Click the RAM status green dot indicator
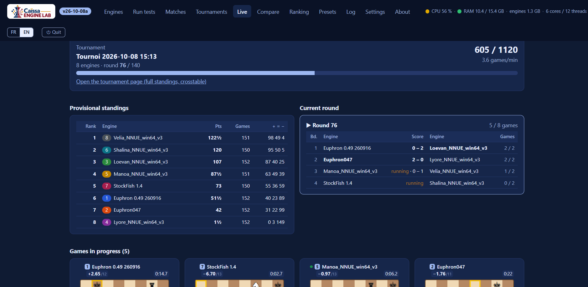 coord(460,12)
